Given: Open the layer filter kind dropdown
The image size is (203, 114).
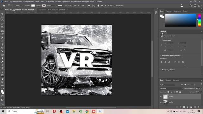Looking at the screenshot, I should click(x=167, y=85).
